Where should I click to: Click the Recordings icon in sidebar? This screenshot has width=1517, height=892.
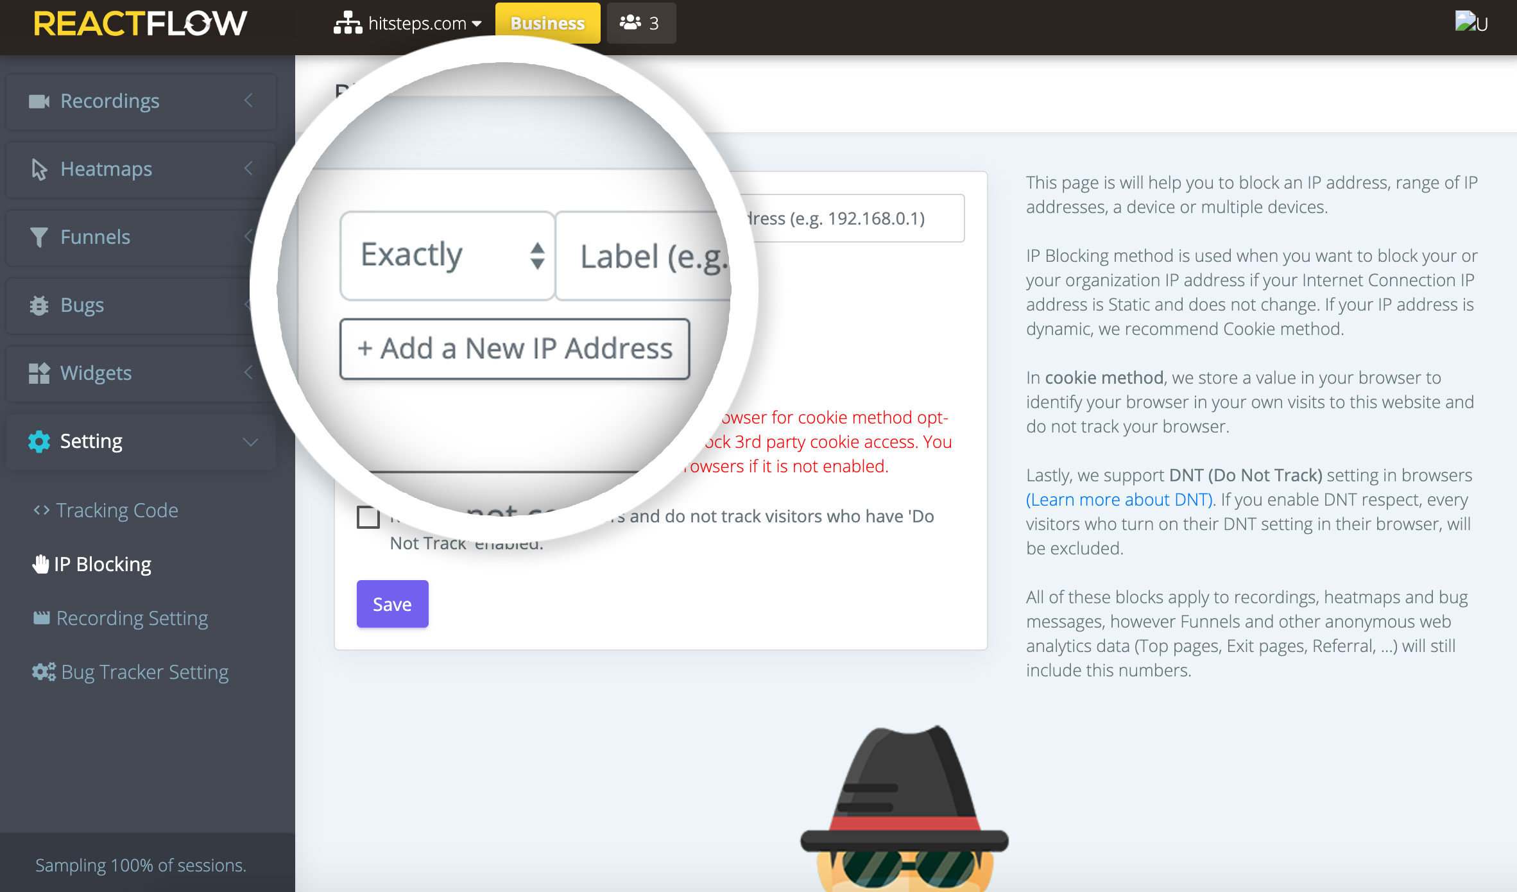39,100
